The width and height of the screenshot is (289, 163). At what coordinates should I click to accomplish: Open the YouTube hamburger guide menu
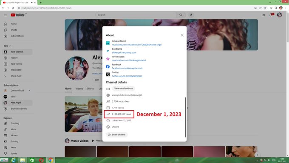(6, 15)
